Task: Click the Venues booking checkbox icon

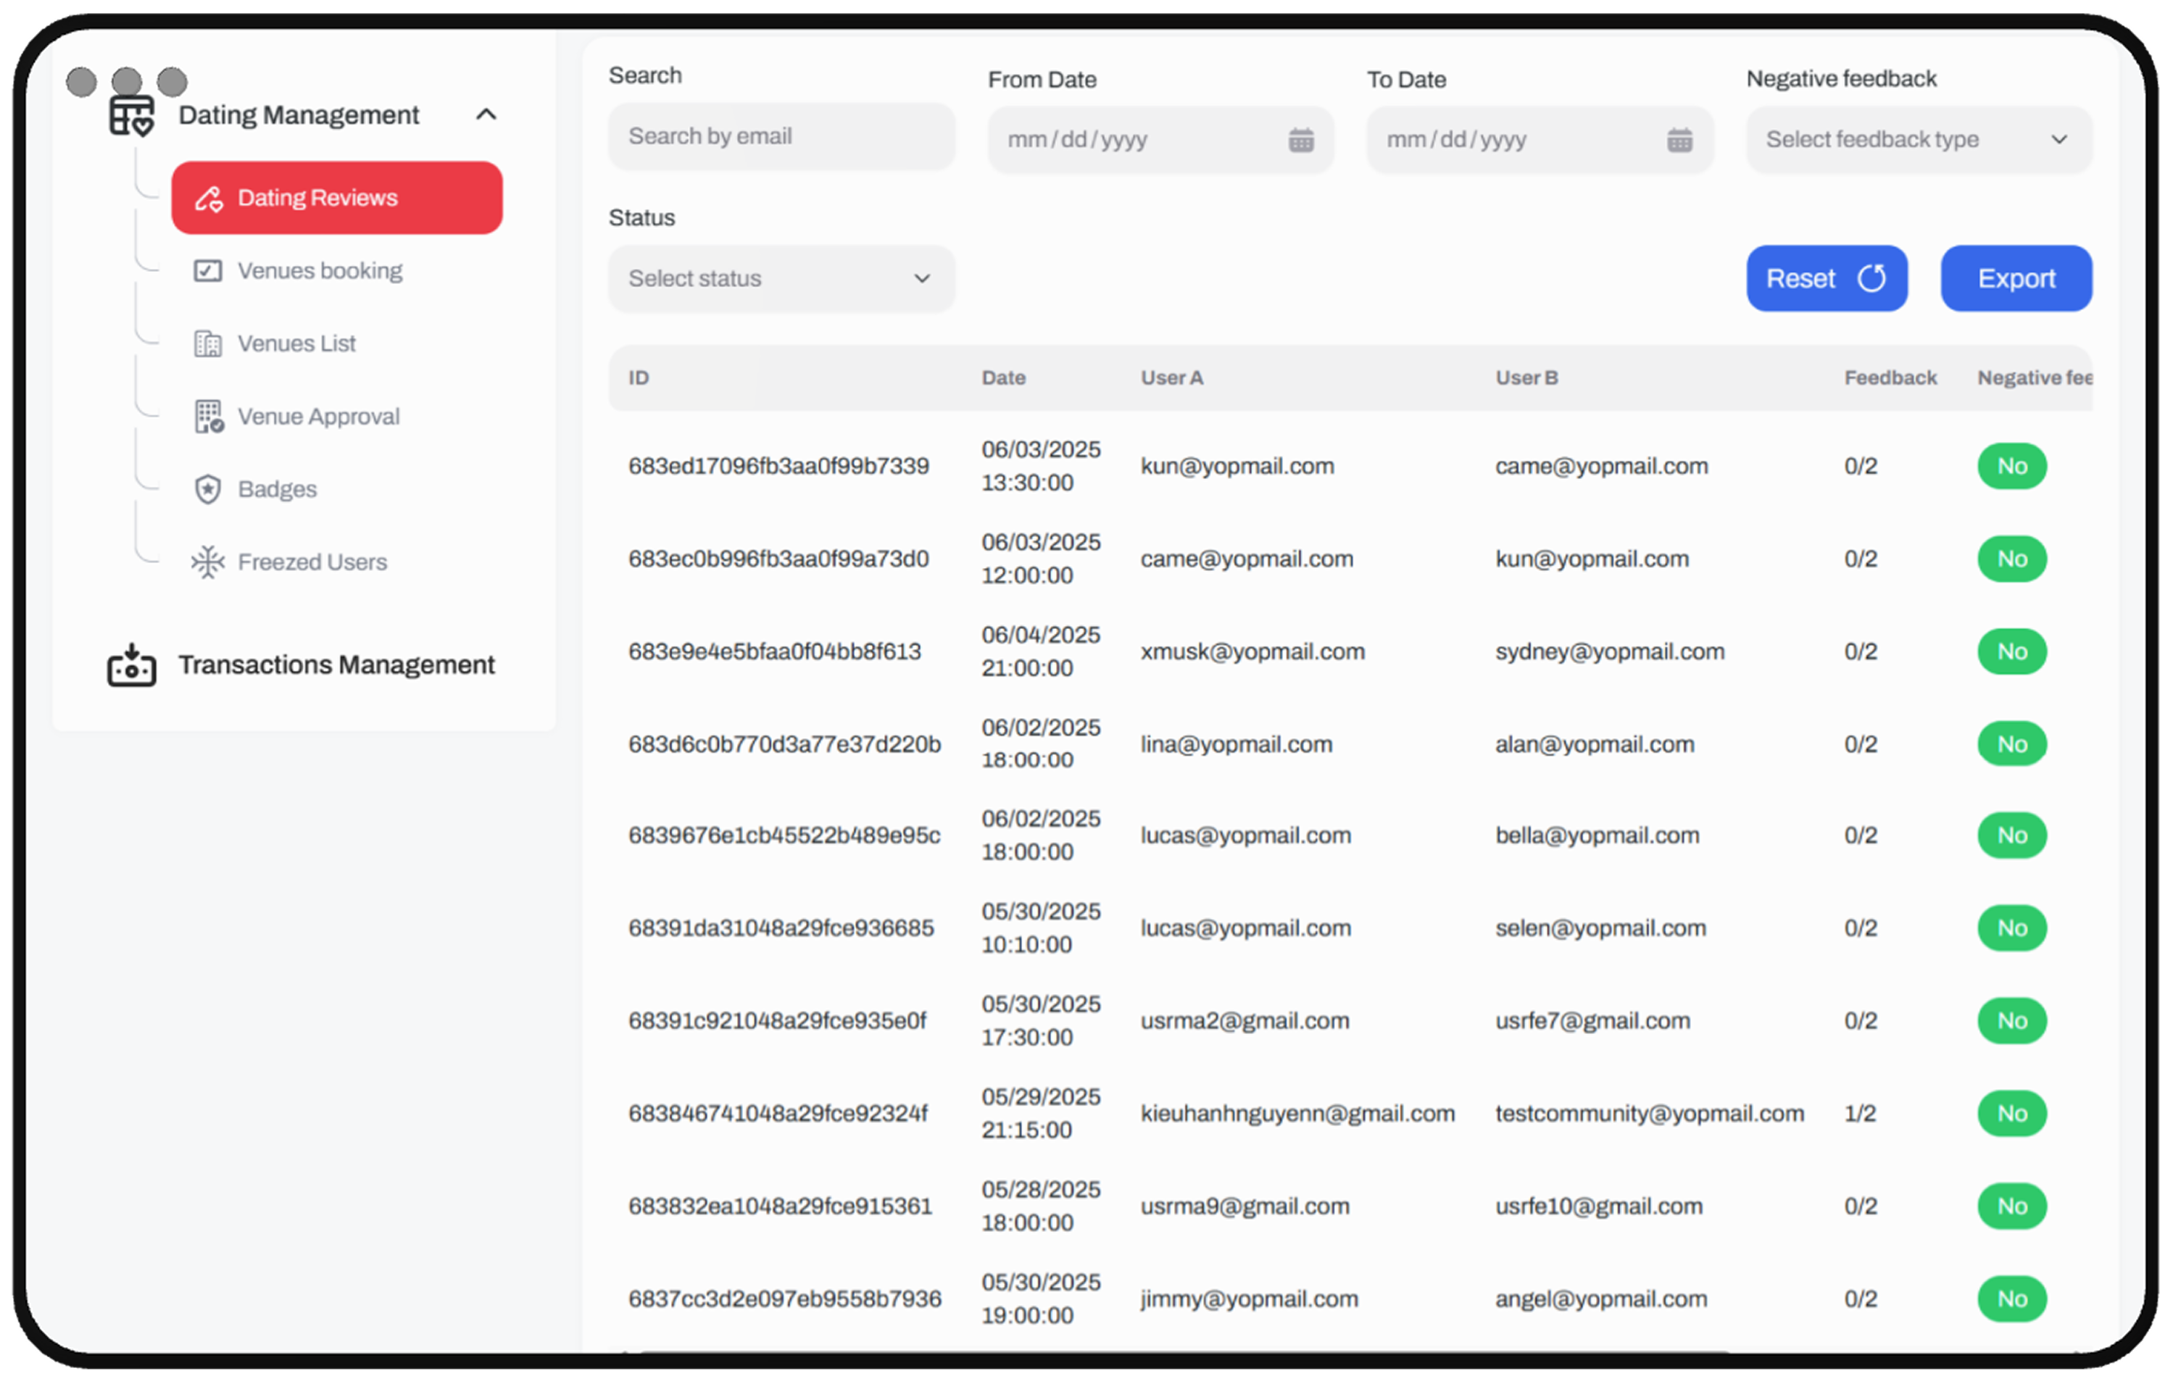Action: click(x=207, y=271)
